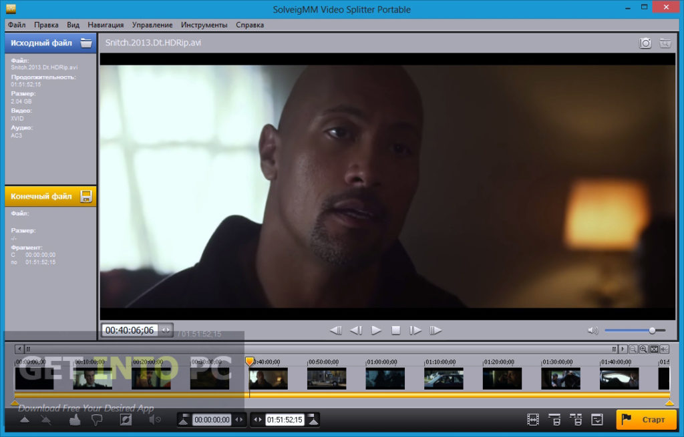The width and height of the screenshot is (684, 437).
Task: Click the rightmost disabled timeline zoom icon
Action: [665, 349]
